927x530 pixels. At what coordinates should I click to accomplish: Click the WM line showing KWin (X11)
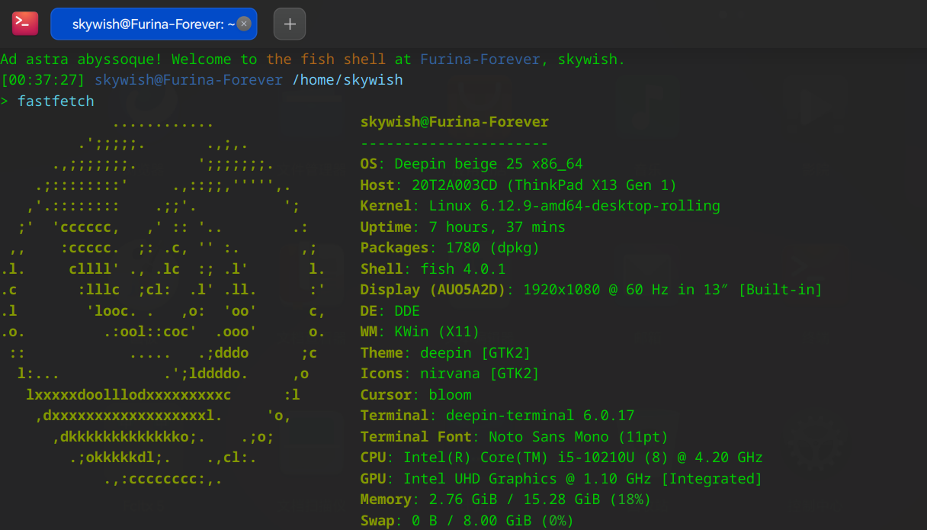420,332
